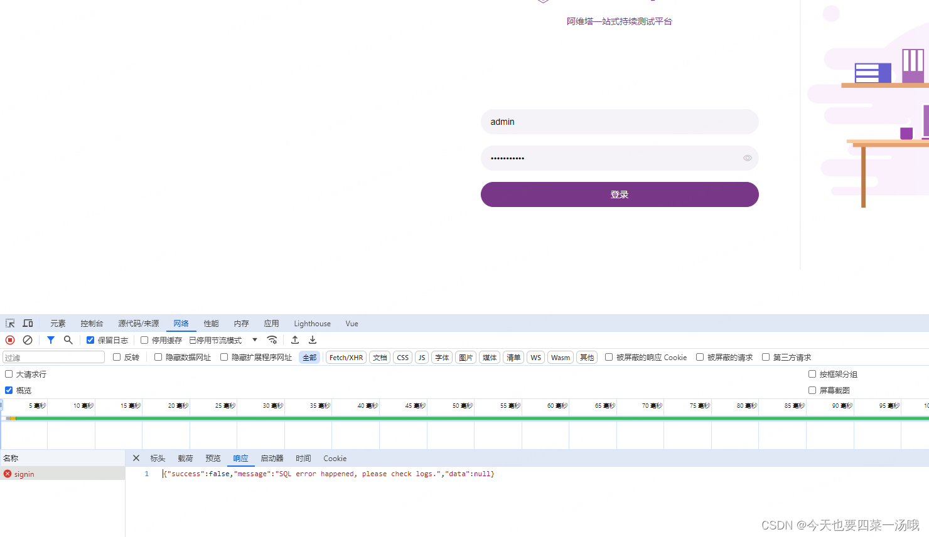Image resolution: width=929 pixels, height=537 pixels.
Task: Enable the screenshots checkbox
Action: (x=812, y=390)
